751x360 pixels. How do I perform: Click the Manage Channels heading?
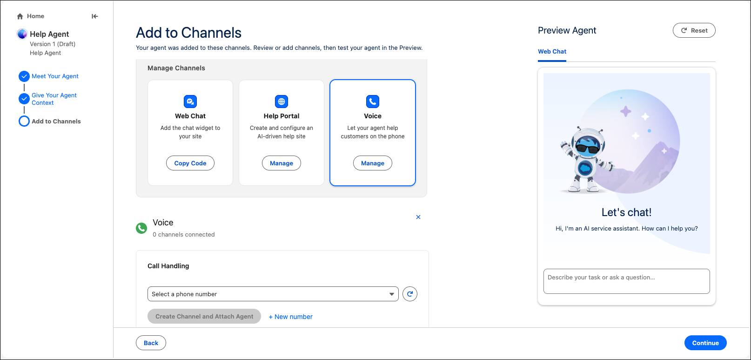176,68
